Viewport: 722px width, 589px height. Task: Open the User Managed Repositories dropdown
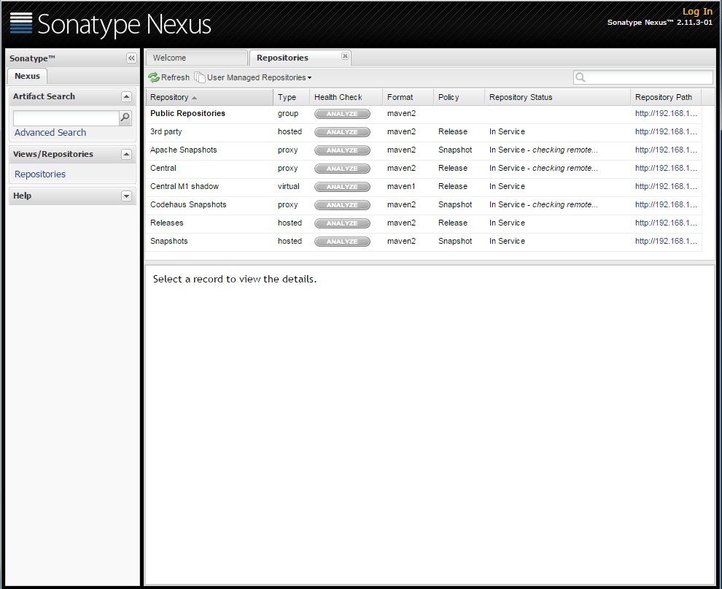tap(259, 77)
